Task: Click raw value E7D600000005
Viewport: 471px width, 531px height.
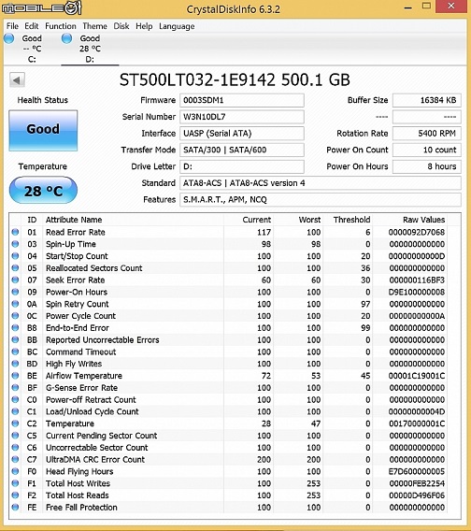Action: 417,471
